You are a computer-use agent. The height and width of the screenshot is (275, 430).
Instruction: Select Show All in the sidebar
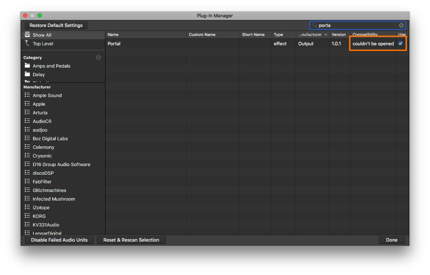63,35
